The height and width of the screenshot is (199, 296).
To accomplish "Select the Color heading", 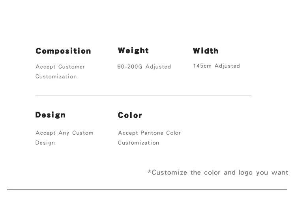I will click(130, 115).
